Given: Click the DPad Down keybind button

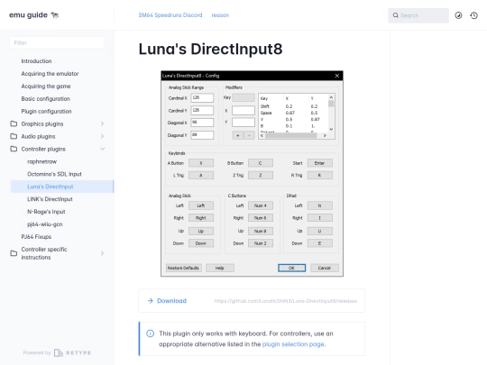Looking at the screenshot, I should pos(319,243).
